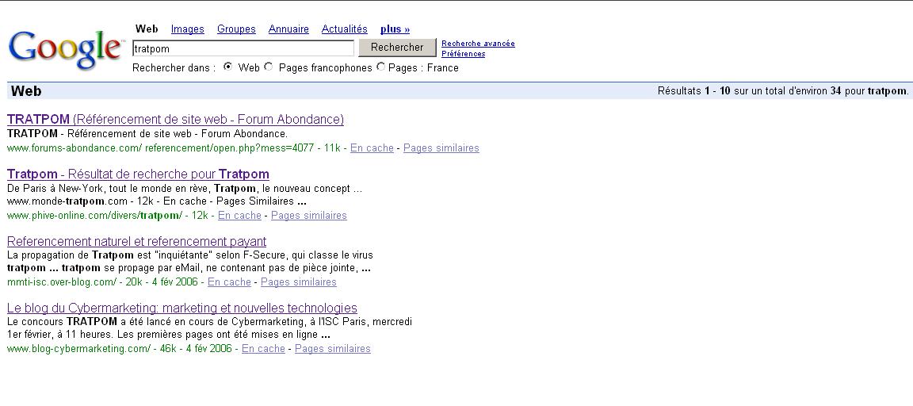Focus the search box containing tratpom
913x406 pixels.
243,48
